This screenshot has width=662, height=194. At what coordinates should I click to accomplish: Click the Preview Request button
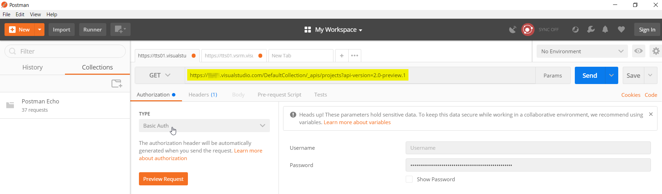point(163,179)
